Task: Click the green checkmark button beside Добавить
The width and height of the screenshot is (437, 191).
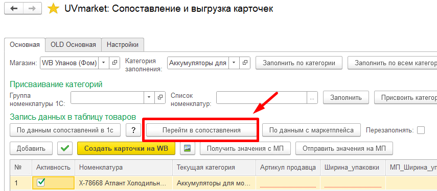Action: [x=65, y=148]
